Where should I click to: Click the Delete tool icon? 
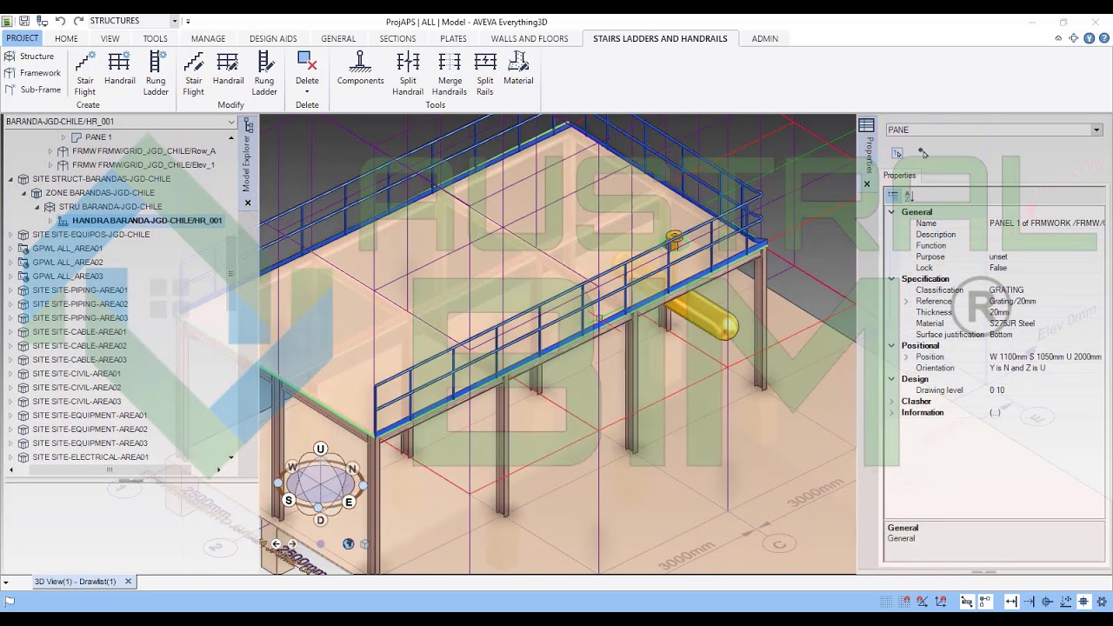[x=307, y=61]
